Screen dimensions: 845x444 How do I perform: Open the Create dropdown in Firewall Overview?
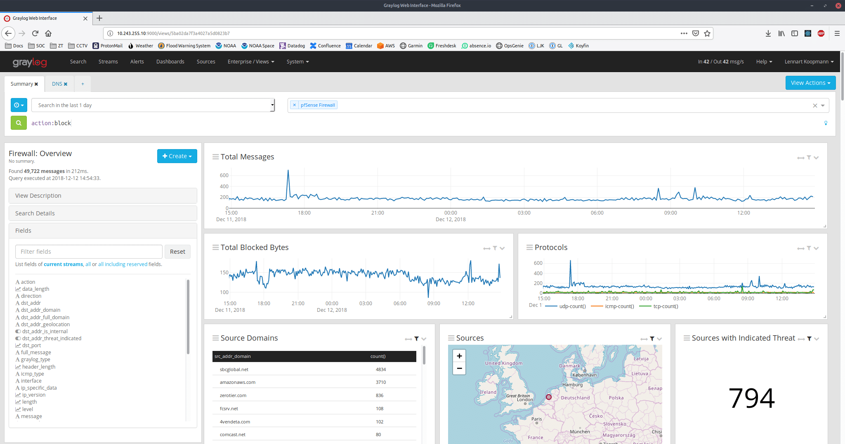pos(177,156)
